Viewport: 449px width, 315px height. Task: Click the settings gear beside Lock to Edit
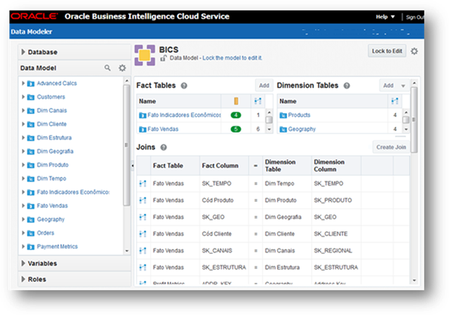(414, 51)
